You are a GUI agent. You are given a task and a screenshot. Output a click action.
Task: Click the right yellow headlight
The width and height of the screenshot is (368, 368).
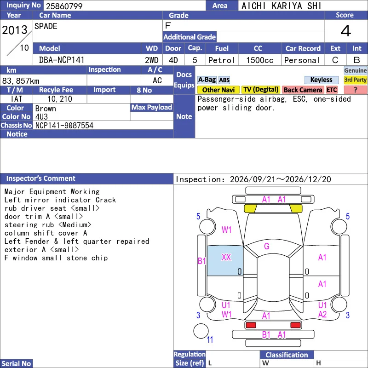296,208
